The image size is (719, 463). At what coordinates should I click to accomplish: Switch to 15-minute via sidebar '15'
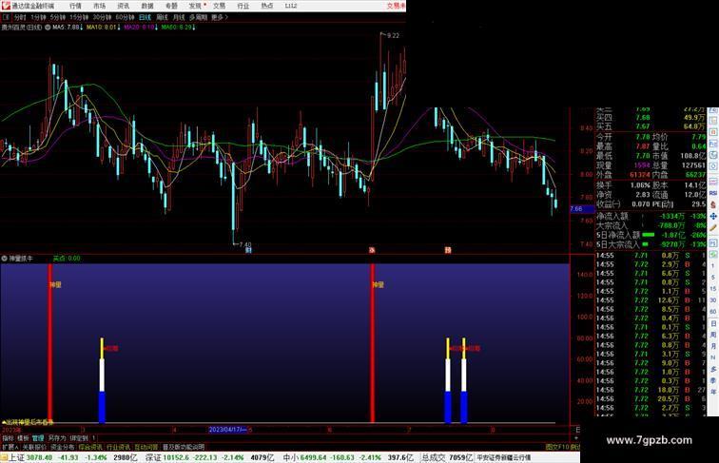point(713,289)
